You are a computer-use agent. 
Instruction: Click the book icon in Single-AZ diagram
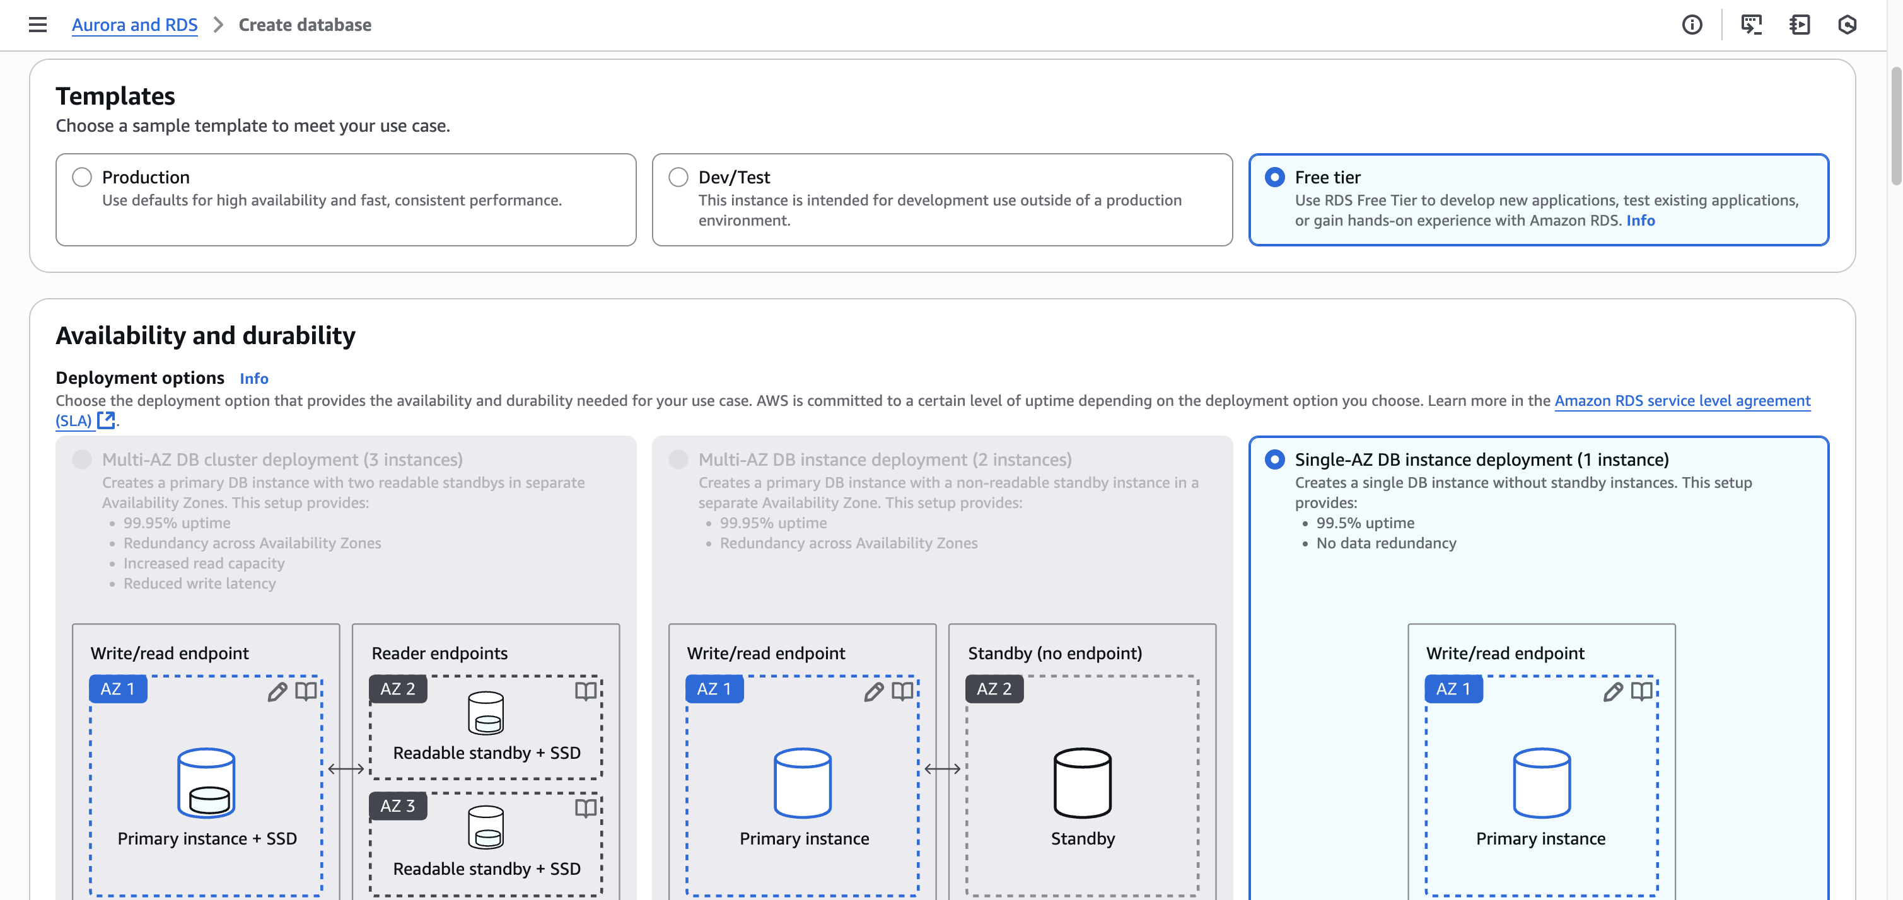click(1641, 691)
